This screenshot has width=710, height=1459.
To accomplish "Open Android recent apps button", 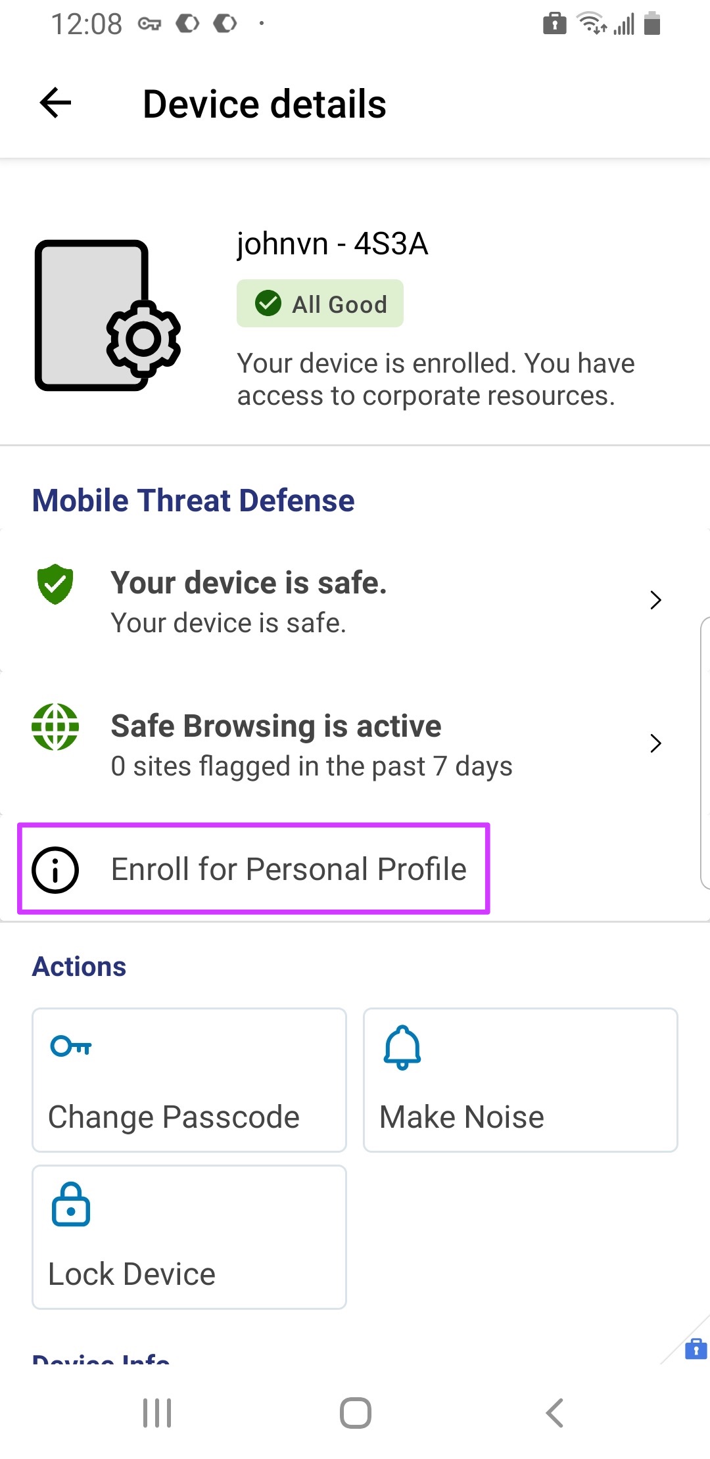I will 157,1412.
